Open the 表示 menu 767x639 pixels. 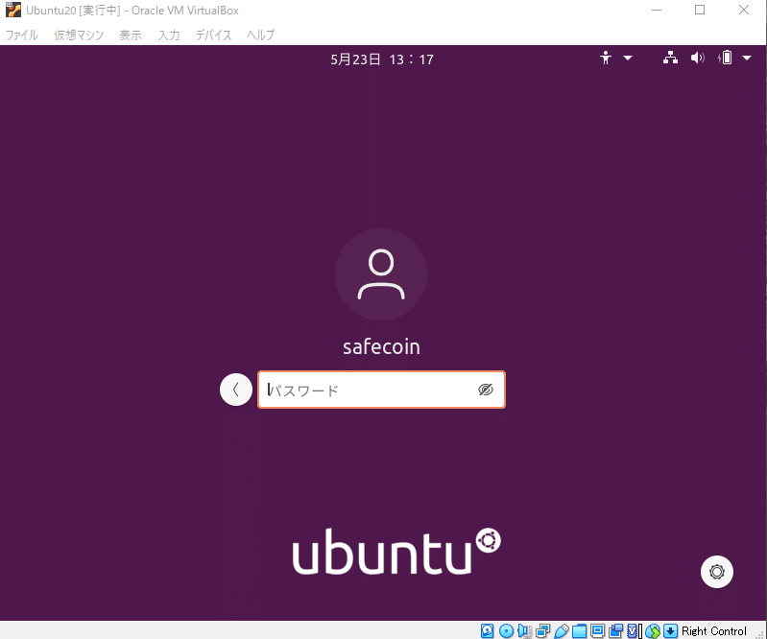pyautogui.click(x=131, y=35)
